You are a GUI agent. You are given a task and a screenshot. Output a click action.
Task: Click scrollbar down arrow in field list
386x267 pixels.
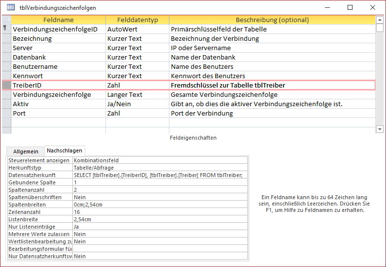pyautogui.click(x=380, y=129)
